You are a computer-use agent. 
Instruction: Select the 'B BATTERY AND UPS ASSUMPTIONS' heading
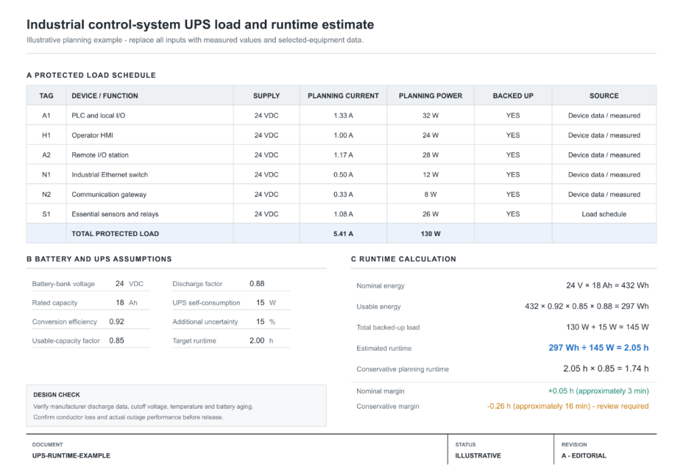(99, 259)
